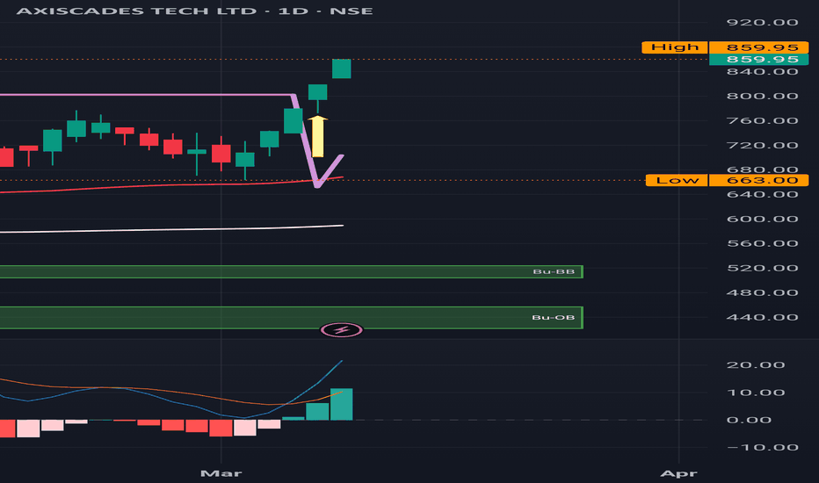This screenshot has height=483, width=819.
Task: Click the Mar date axis label
Action: [221, 473]
